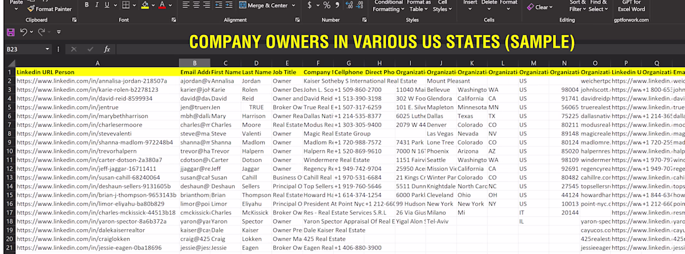
Task: Center text horizontally
Action: 196,5
